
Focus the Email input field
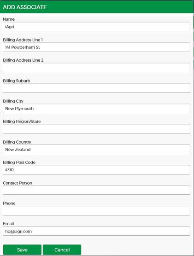pyautogui.click(x=96, y=231)
